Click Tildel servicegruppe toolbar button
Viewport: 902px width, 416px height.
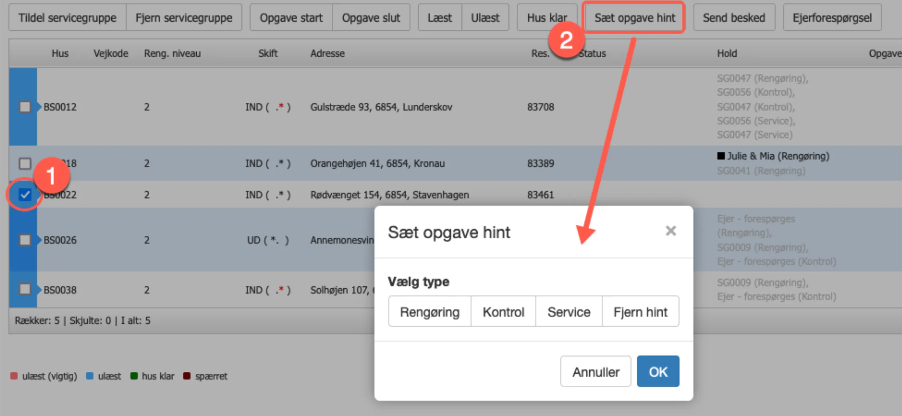pyautogui.click(x=68, y=18)
